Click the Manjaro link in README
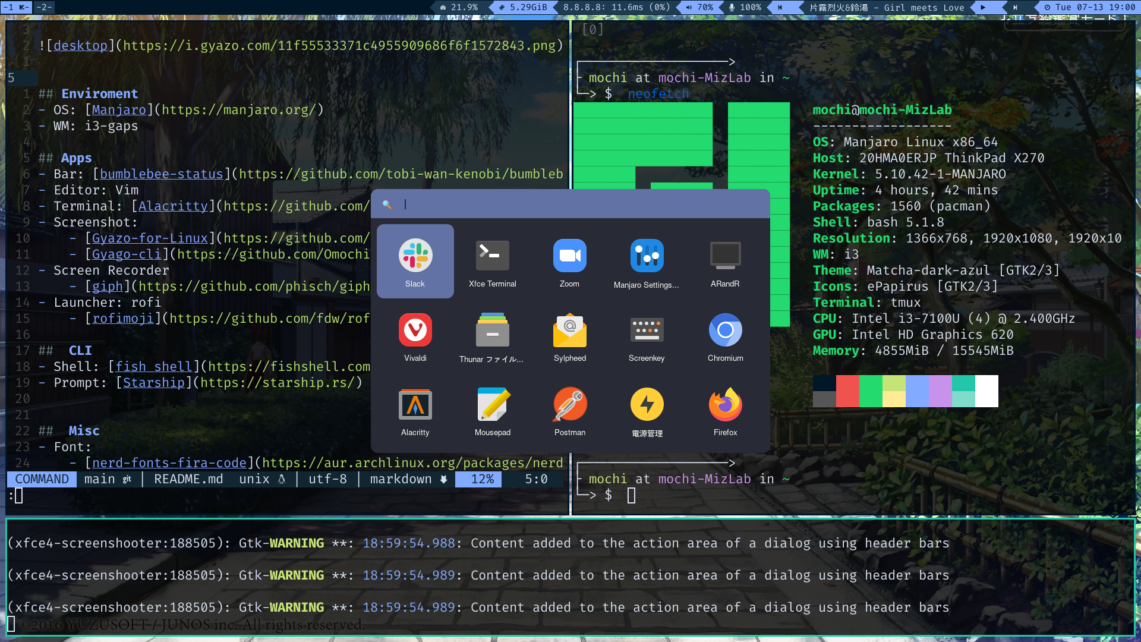The width and height of the screenshot is (1141, 642). tap(119, 110)
